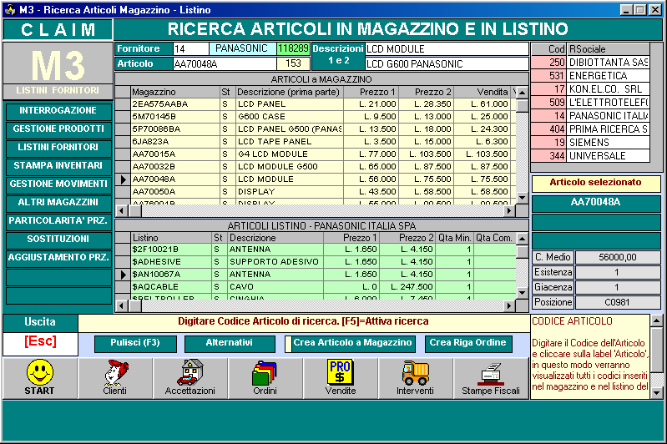This screenshot has width=667, height=444.
Task: Open LISTINI FORNITORI sidebar button
Action: (58, 147)
